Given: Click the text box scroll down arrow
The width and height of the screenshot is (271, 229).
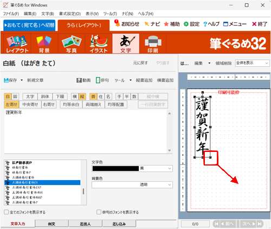Looking at the screenshot, I should [170, 150].
